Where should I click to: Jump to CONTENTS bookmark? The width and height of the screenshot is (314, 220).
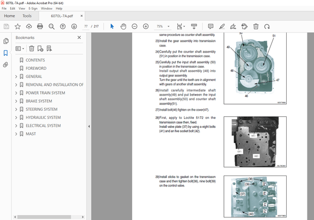coord(35,60)
